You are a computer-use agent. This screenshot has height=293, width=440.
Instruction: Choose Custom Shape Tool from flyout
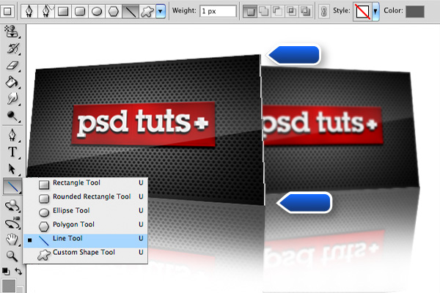point(85,253)
